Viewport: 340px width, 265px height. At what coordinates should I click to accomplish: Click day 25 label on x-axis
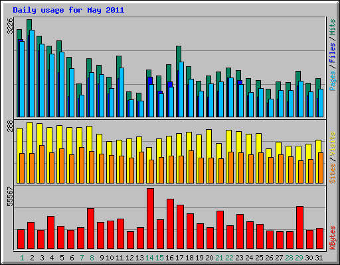coord(259,258)
